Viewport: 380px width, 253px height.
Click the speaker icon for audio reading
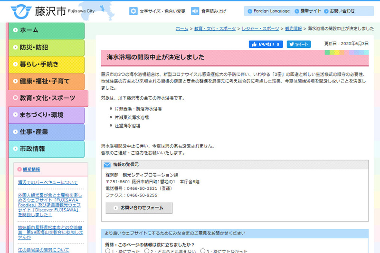tap(195, 11)
